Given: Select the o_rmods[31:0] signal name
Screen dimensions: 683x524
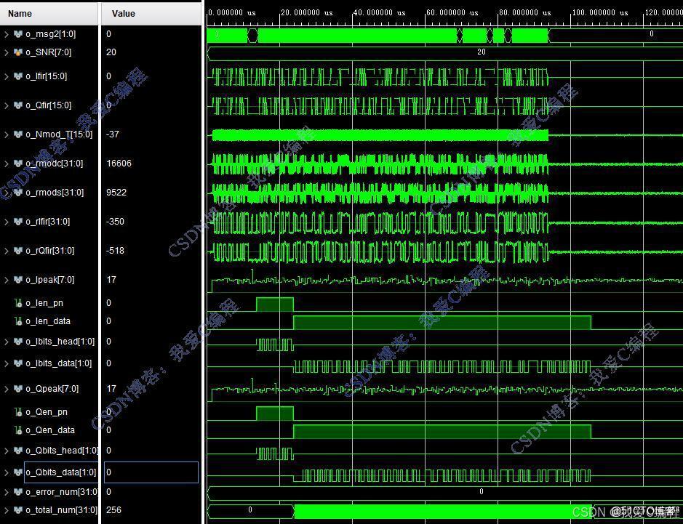Looking at the screenshot, I should (55, 193).
